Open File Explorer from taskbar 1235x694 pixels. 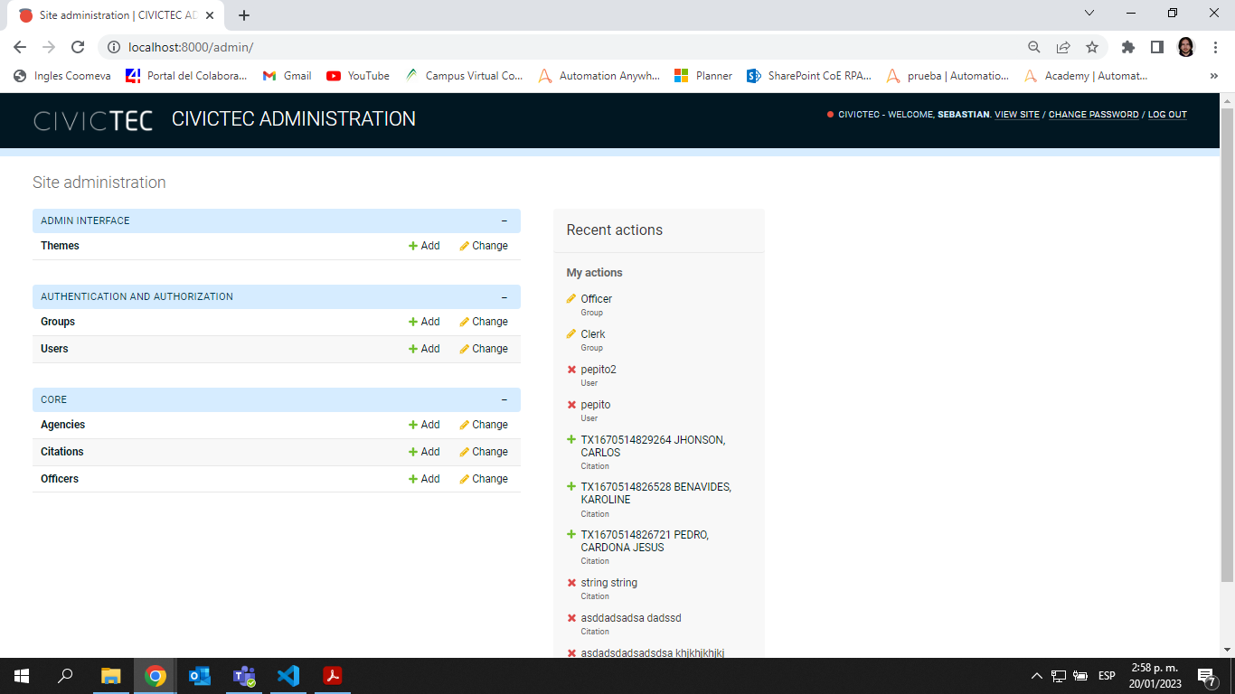110,676
